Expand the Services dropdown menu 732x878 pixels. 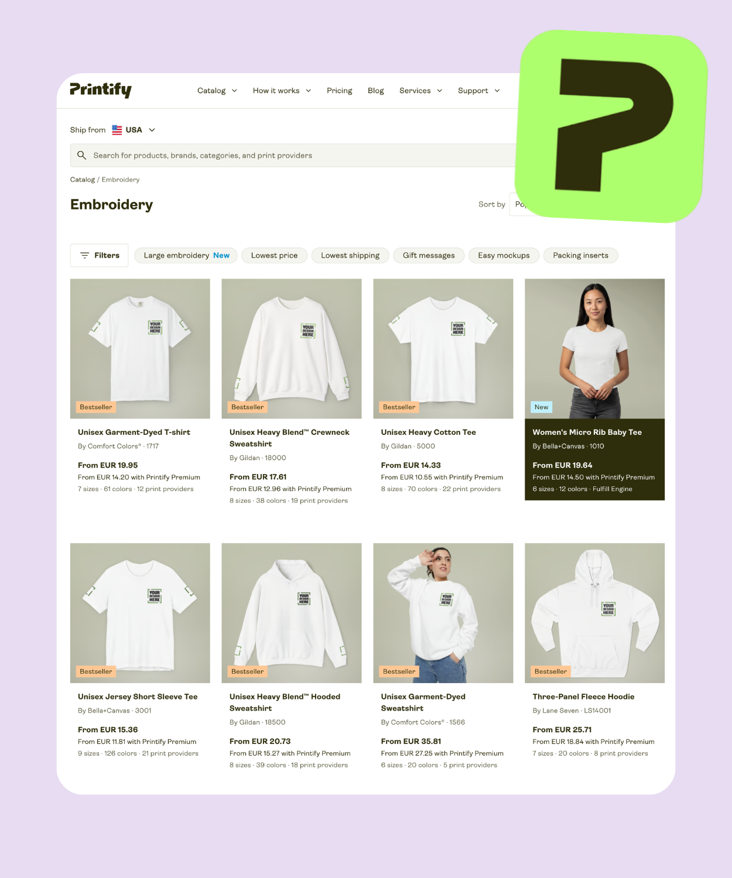420,91
